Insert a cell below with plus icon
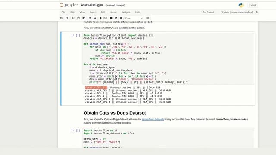 pos(67,18)
